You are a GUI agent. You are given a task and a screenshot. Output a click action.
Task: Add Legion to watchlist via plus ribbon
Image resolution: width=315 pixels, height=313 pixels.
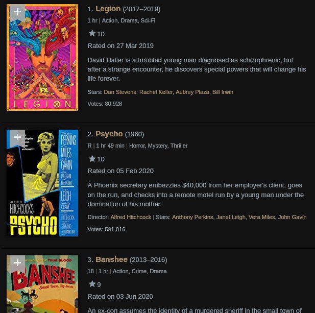(17, 12)
